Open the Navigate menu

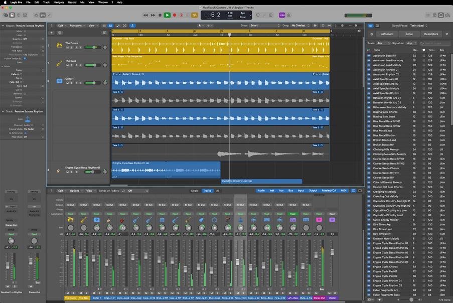coord(59,3)
